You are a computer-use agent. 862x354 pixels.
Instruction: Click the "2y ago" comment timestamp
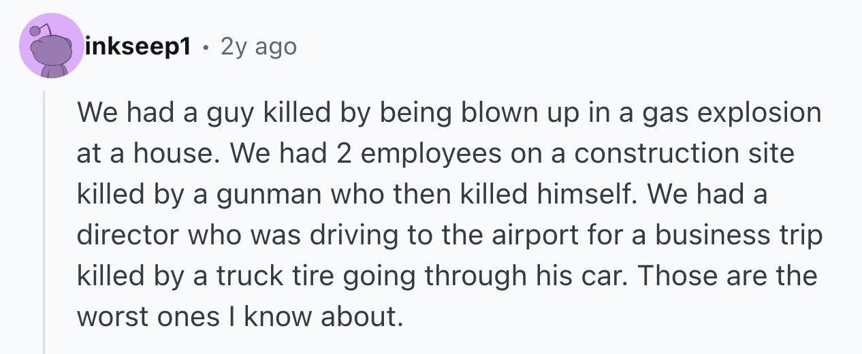pyautogui.click(x=259, y=47)
